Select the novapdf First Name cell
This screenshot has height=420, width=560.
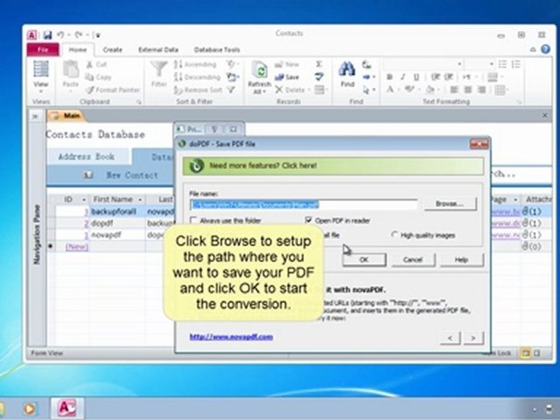point(117,235)
